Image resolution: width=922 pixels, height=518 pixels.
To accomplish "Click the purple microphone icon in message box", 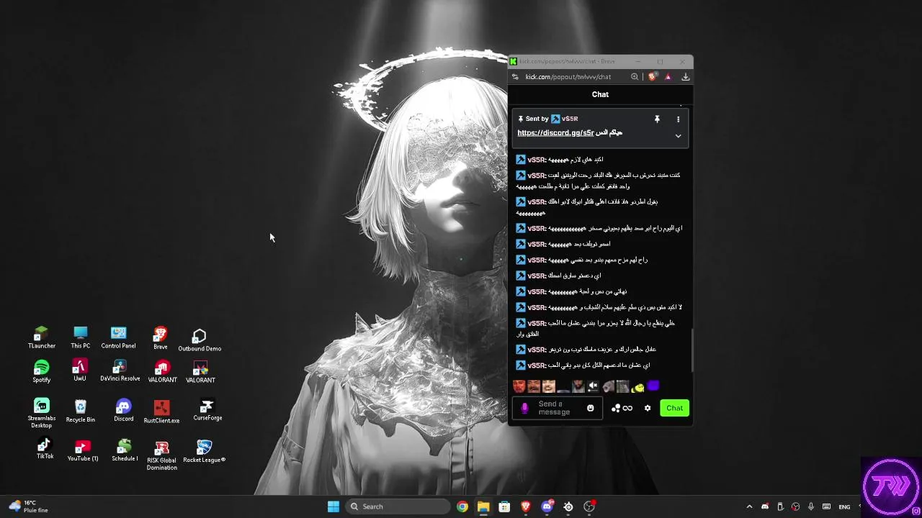I will pos(524,408).
